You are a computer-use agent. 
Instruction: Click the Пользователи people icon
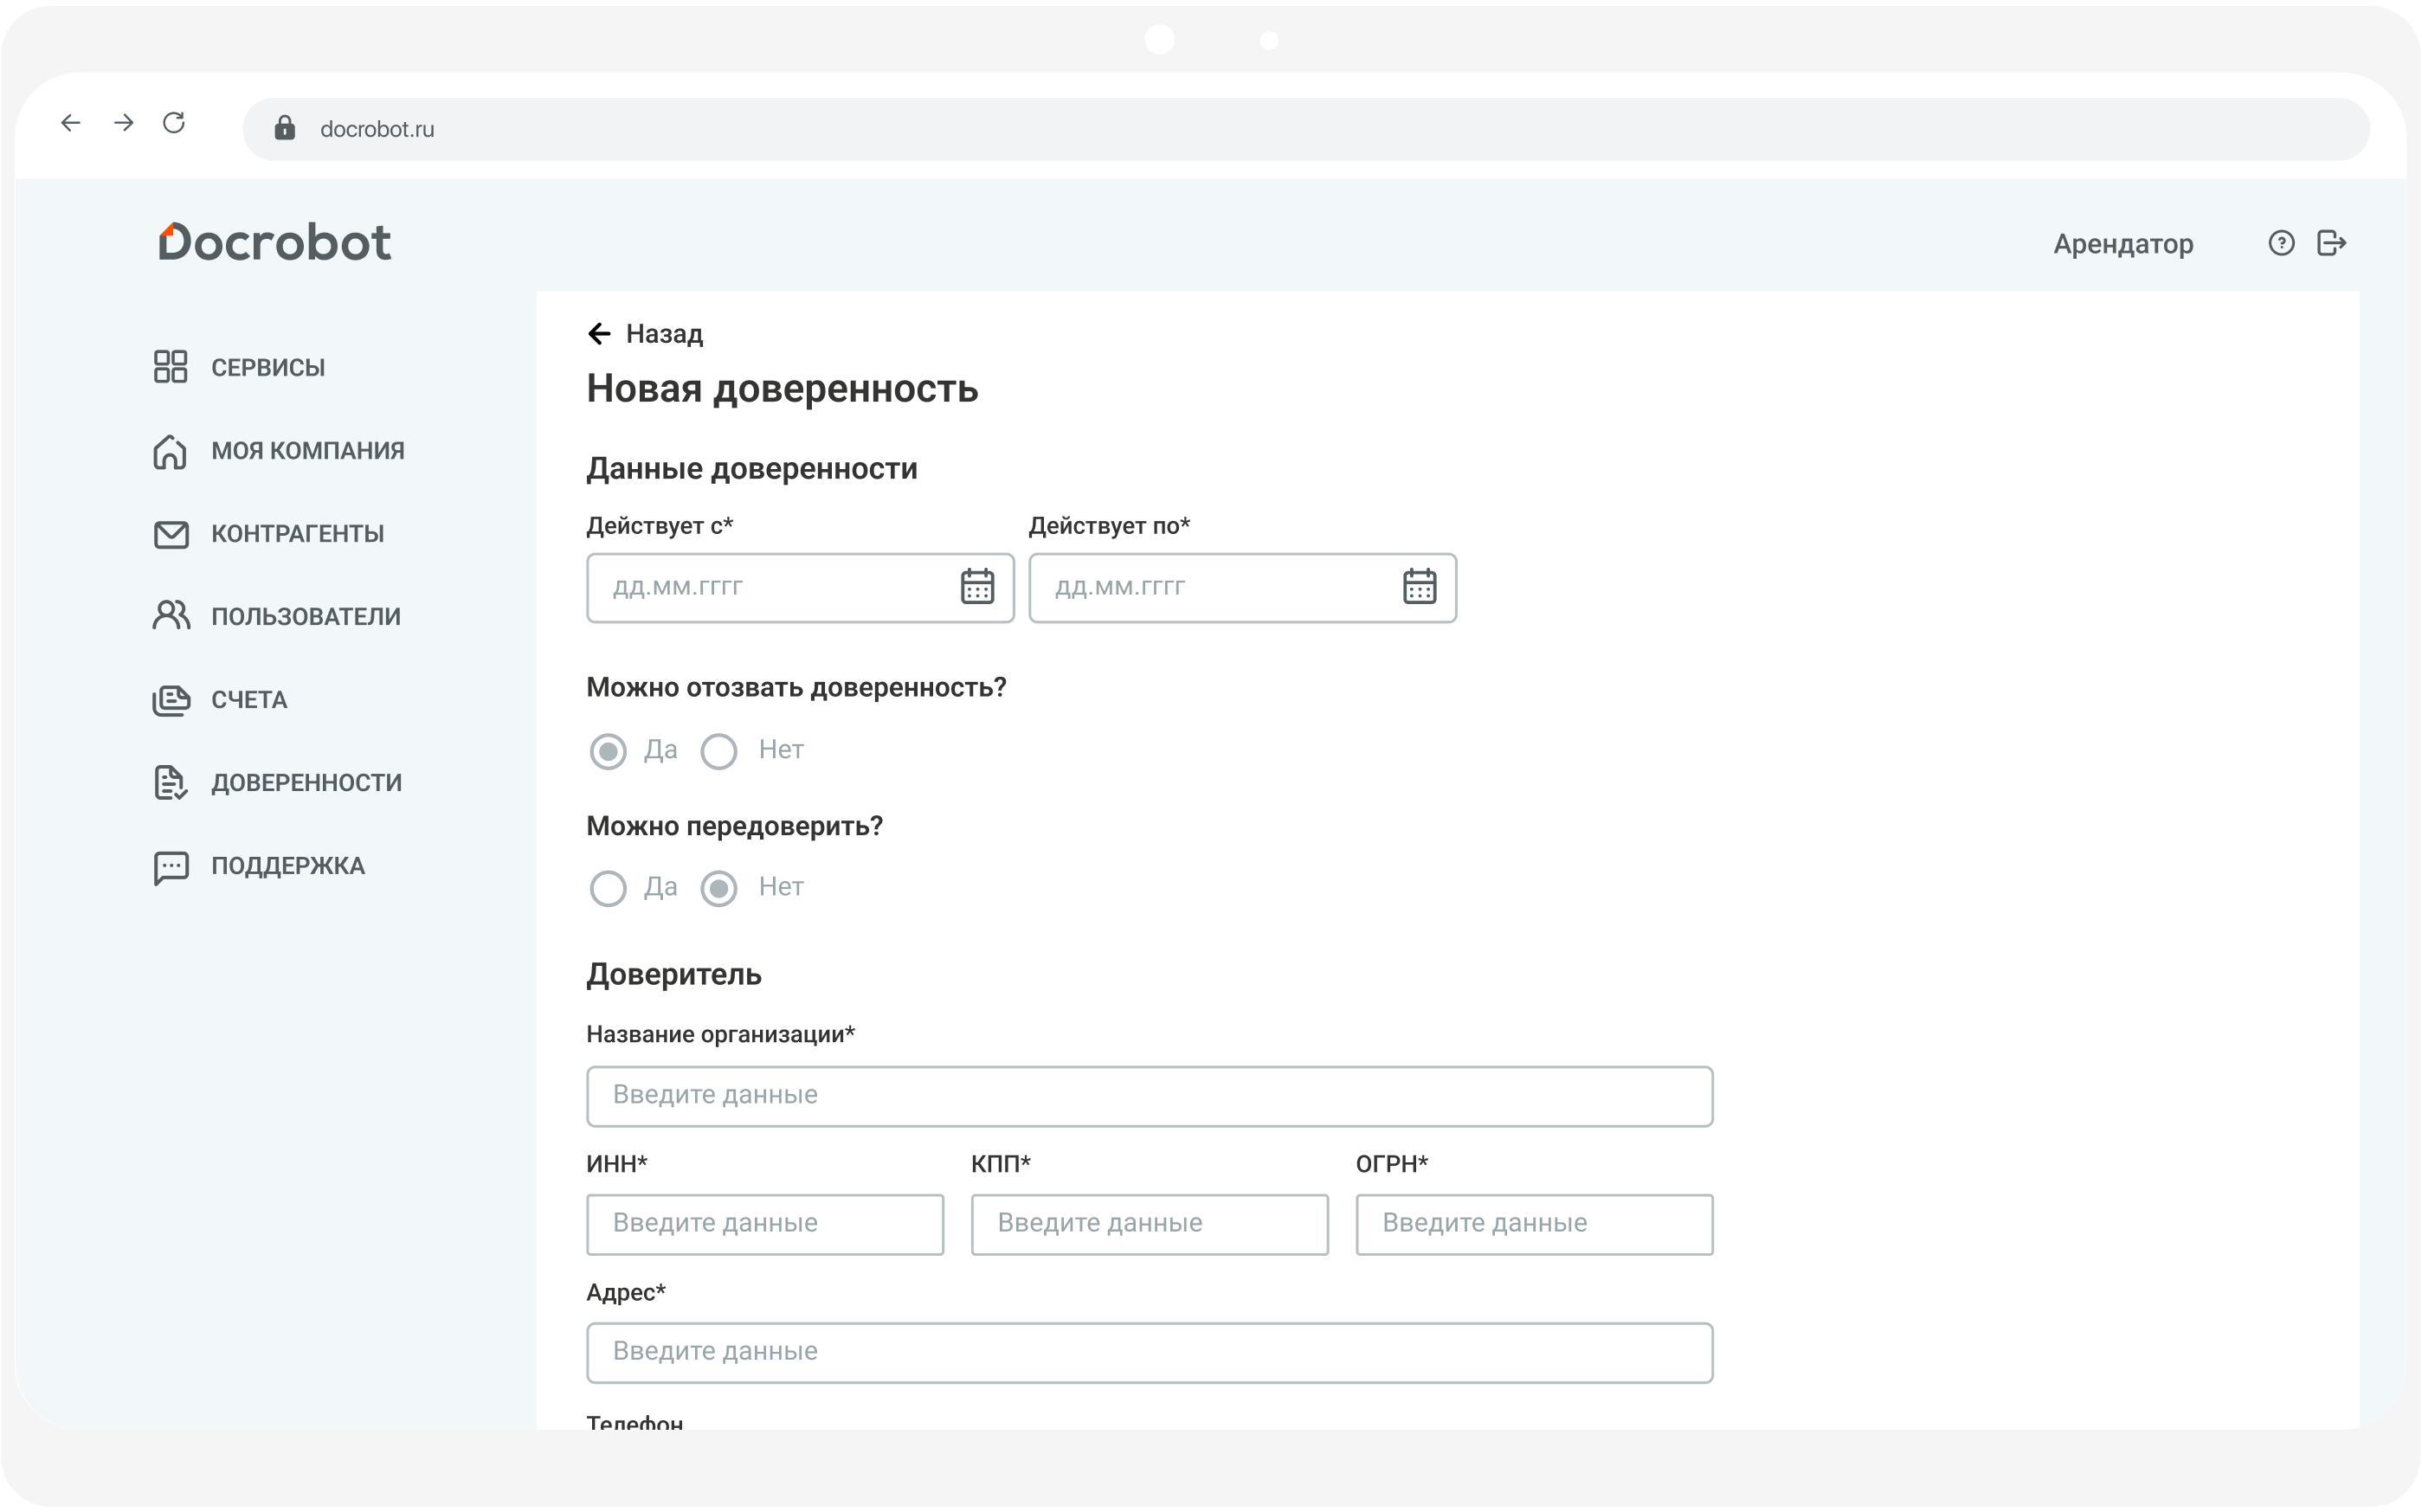click(171, 616)
